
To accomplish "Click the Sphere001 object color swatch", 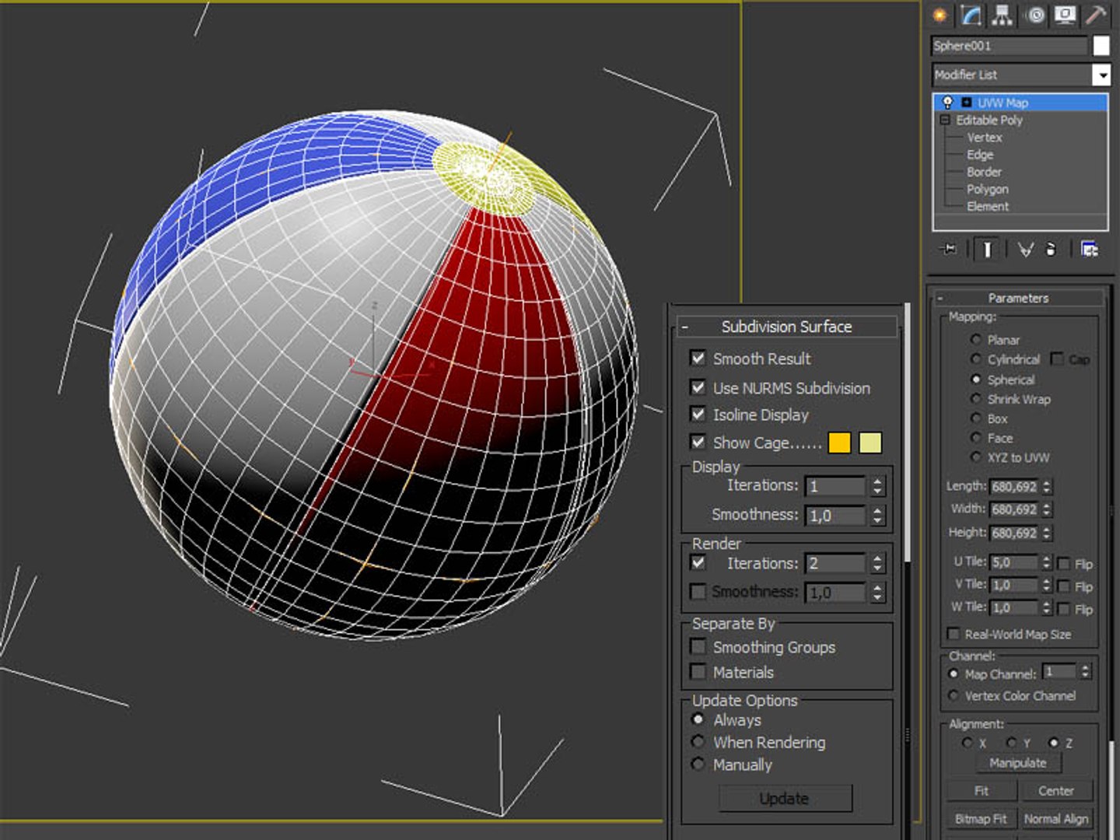I will click(x=1101, y=46).
